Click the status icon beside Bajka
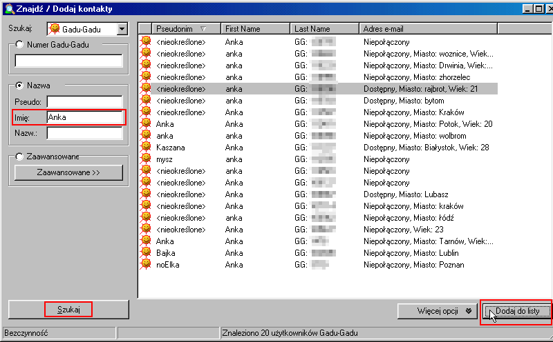This screenshot has width=553, height=342. tap(146, 253)
